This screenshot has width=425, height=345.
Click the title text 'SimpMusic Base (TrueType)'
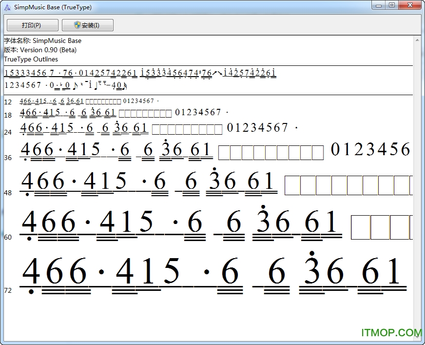click(53, 7)
